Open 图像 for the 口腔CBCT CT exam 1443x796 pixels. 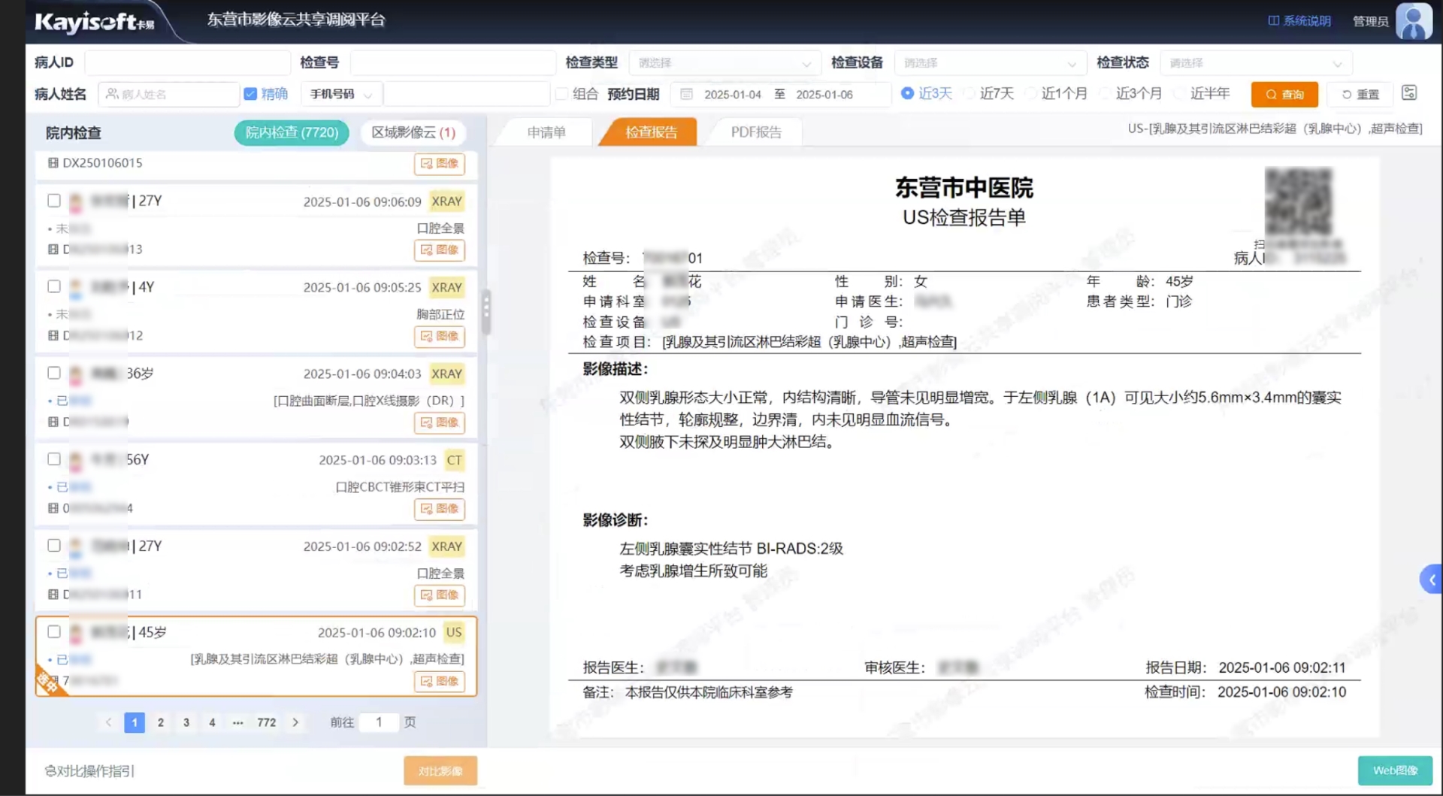(x=440, y=509)
